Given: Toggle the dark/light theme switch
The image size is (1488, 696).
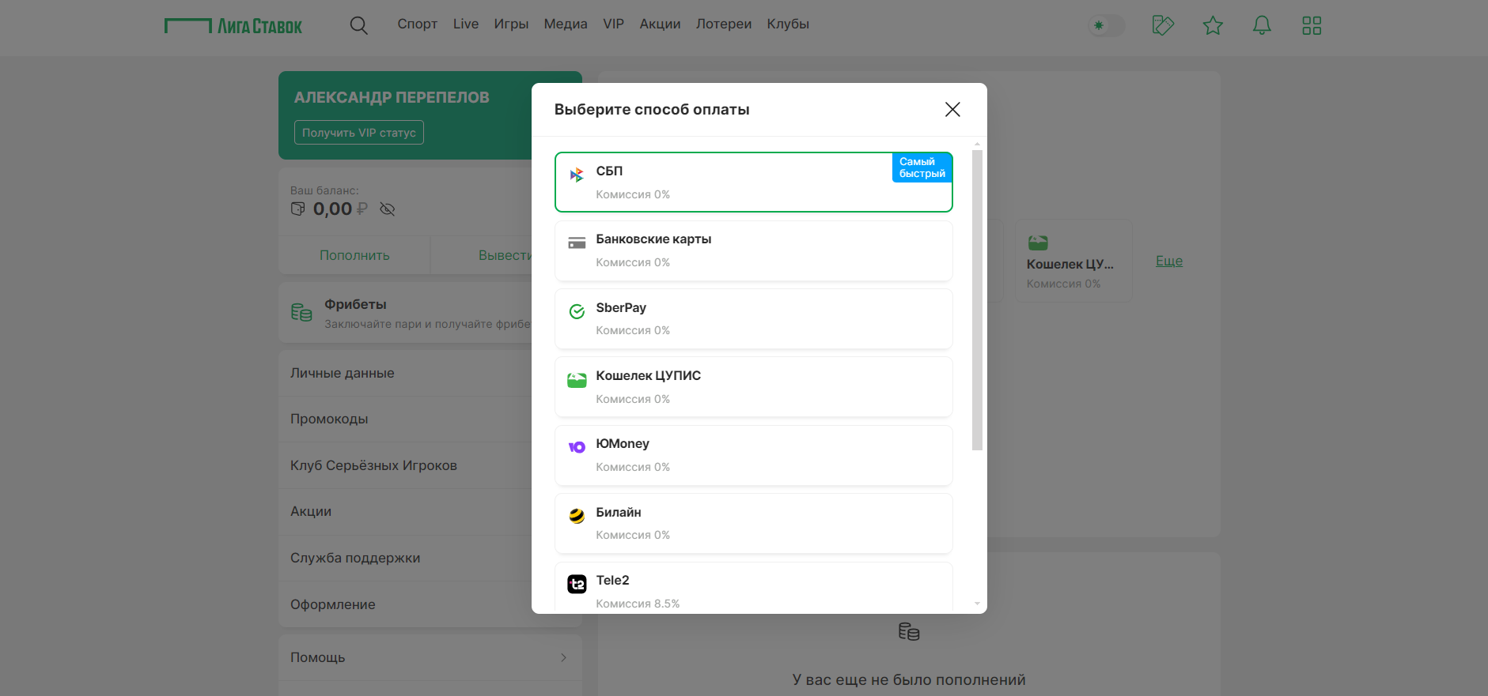Looking at the screenshot, I should click(1106, 25).
